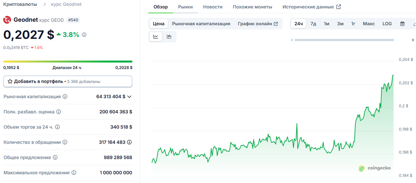This screenshot has height=183, width=416.
Task: Open info icon for Общее предложение
Action: point(55,158)
